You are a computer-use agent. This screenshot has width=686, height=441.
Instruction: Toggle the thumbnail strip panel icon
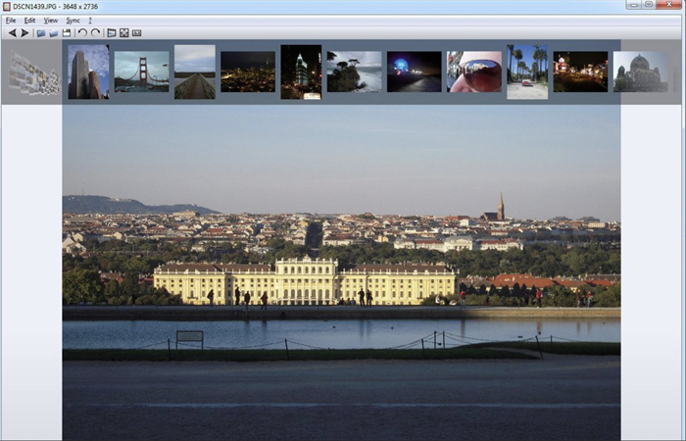coord(112,32)
